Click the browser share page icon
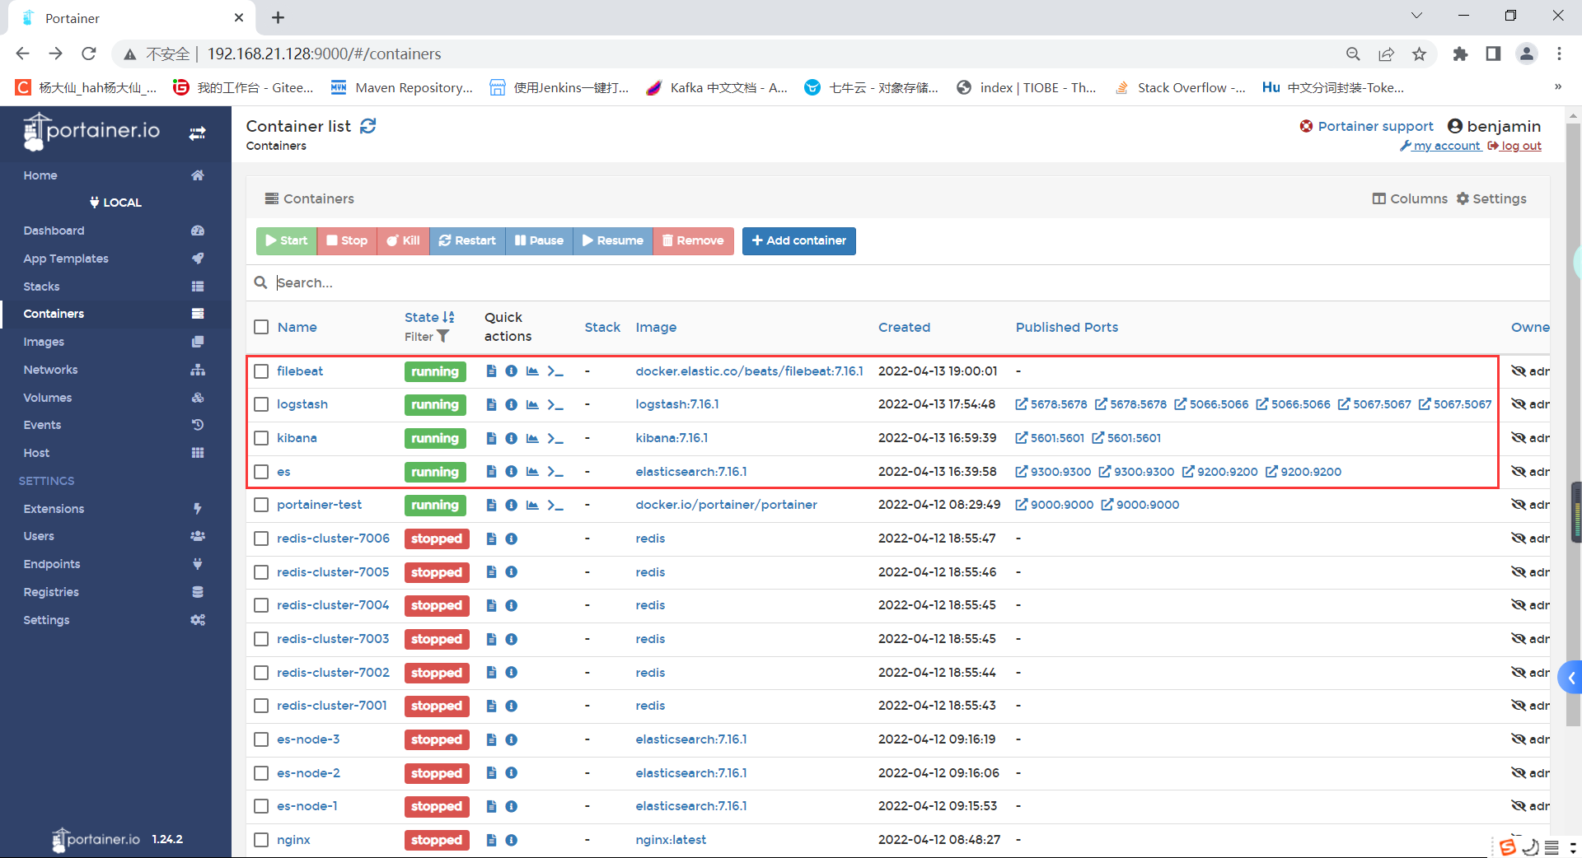This screenshot has height=858, width=1582. pos(1386,54)
